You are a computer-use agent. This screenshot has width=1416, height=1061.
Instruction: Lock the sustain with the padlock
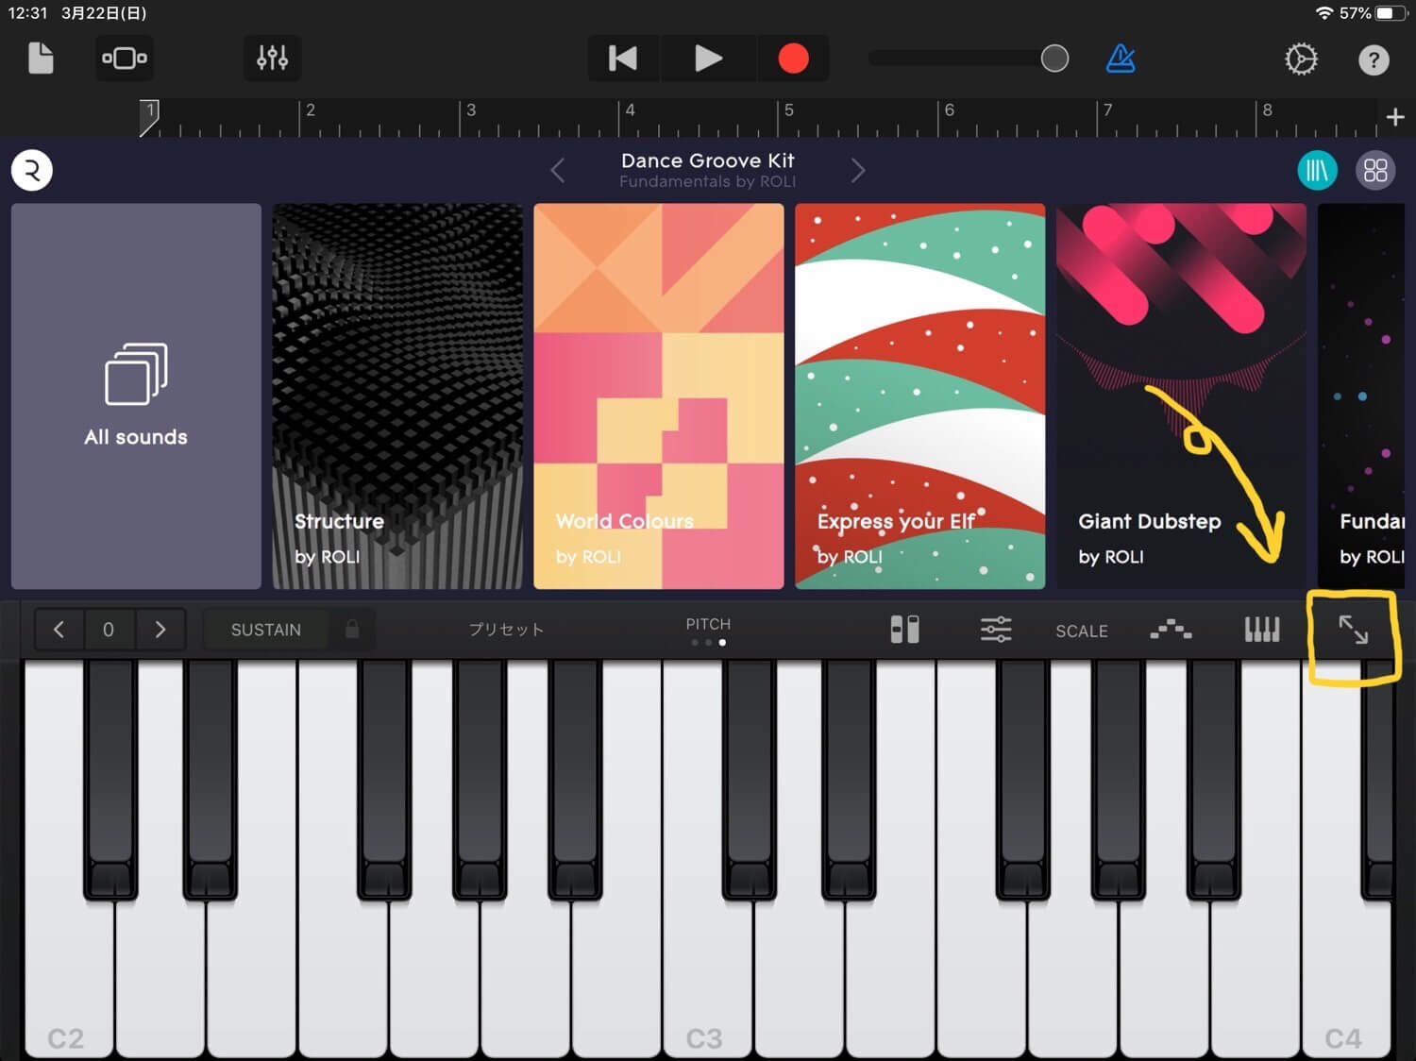pos(352,629)
